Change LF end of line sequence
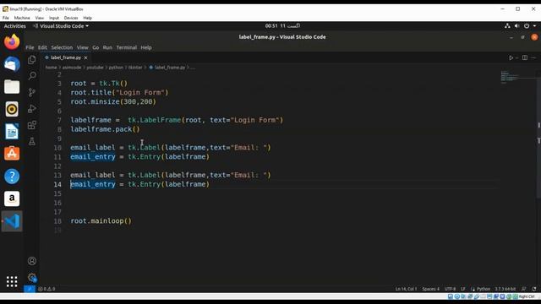This screenshot has height=304, width=541. point(463,289)
